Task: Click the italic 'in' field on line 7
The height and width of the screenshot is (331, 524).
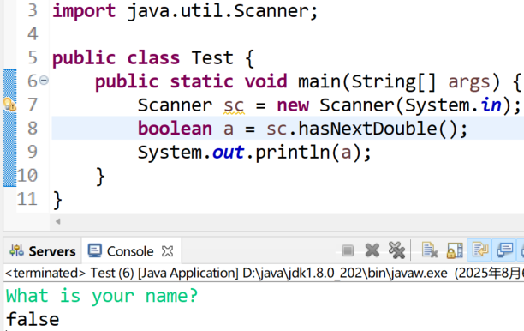Action: [x=491, y=105]
